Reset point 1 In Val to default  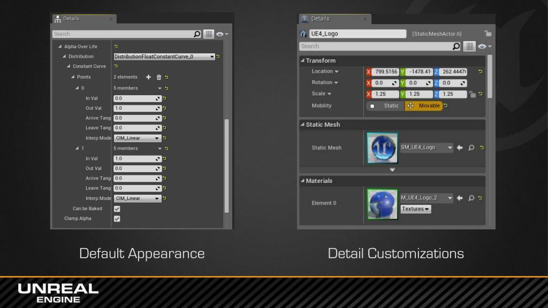[x=165, y=158]
